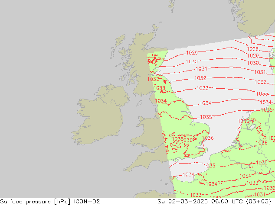Viewport: 275px width, 212px height.
Task: Click the 1036 label off the Essex coast
Action: click(x=208, y=138)
